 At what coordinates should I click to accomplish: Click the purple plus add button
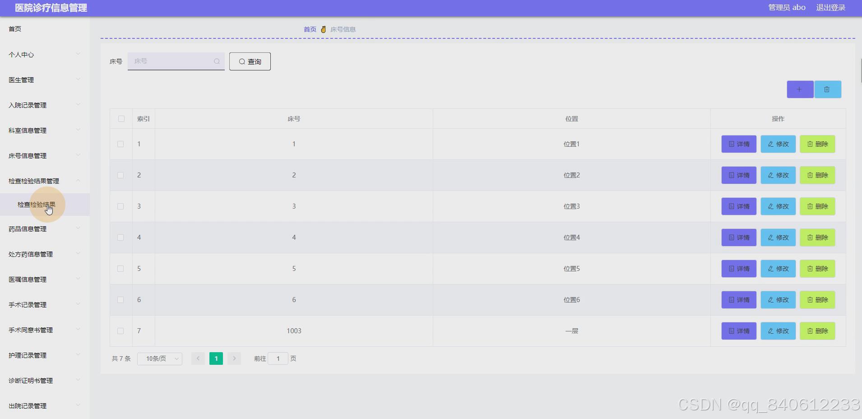pos(800,89)
